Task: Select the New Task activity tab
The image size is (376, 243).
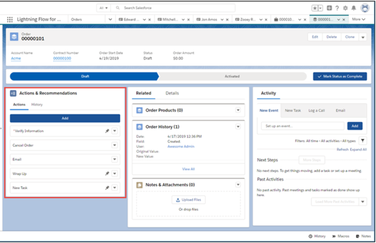Action: click(x=292, y=111)
